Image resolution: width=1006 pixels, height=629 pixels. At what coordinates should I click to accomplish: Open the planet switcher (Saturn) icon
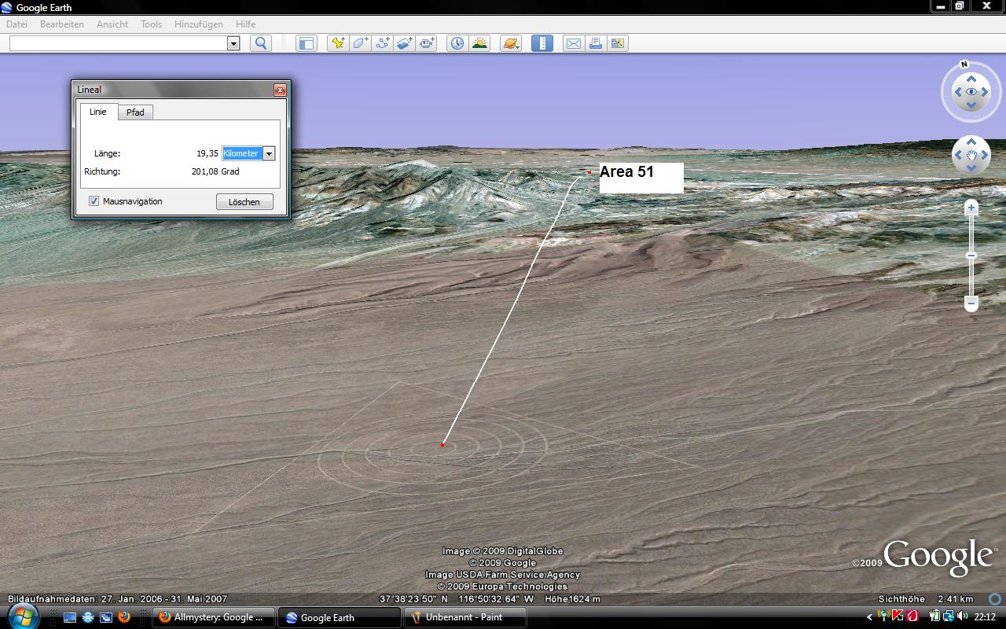(510, 43)
